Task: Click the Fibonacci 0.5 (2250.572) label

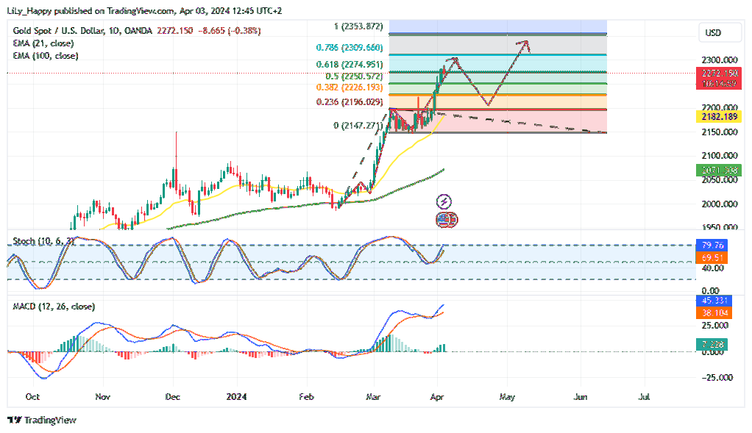Action: click(x=355, y=76)
